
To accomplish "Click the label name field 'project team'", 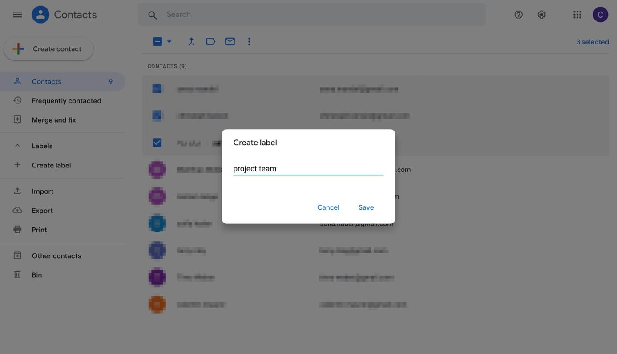I will [308, 169].
